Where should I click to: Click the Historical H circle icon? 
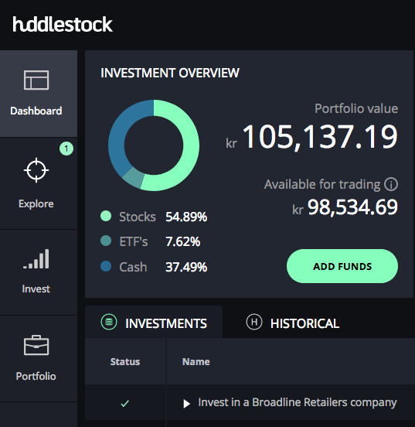(x=254, y=322)
